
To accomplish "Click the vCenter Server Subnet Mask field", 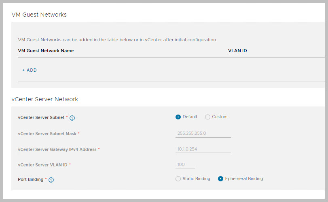I will (x=203, y=133).
